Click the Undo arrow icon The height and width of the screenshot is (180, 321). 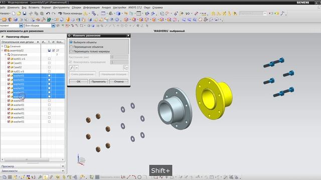[x=48, y=13]
